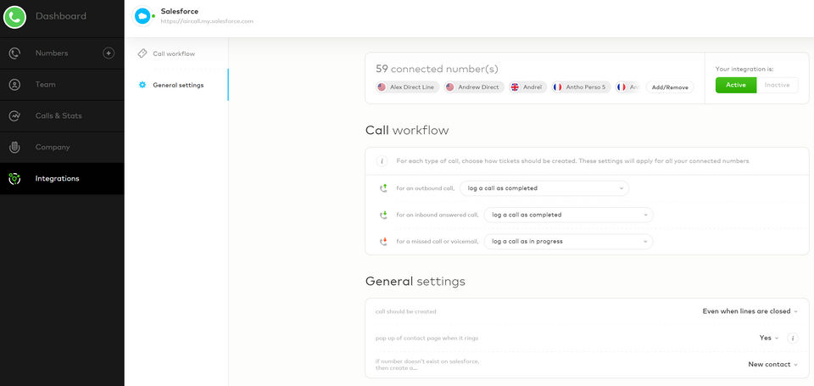
Task: Open the aircall.my.salesforce.com URL
Action: (x=207, y=21)
